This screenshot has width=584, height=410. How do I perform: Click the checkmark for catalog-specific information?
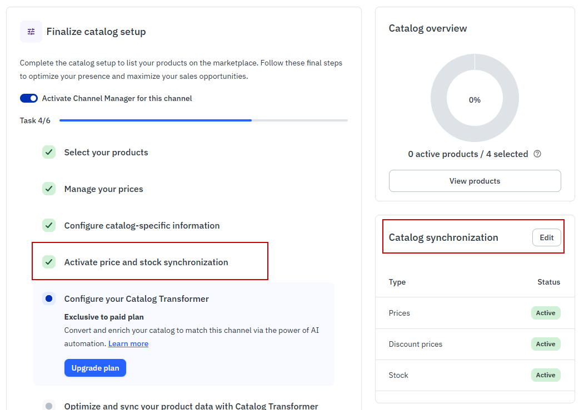tap(49, 225)
